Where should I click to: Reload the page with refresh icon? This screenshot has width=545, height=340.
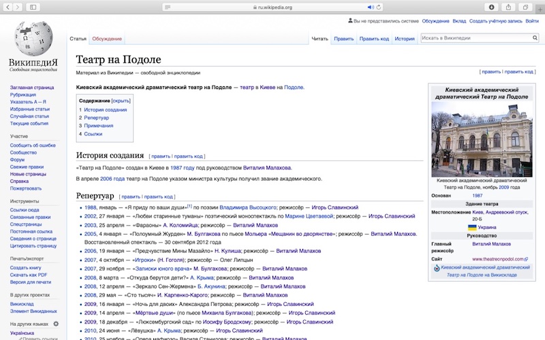379,7
